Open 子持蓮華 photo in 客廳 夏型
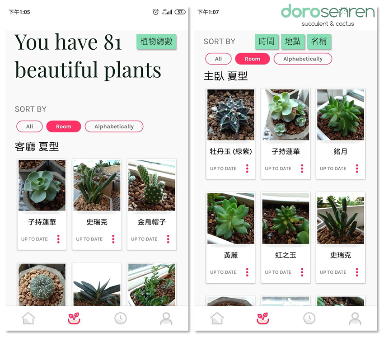 click(x=42, y=185)
